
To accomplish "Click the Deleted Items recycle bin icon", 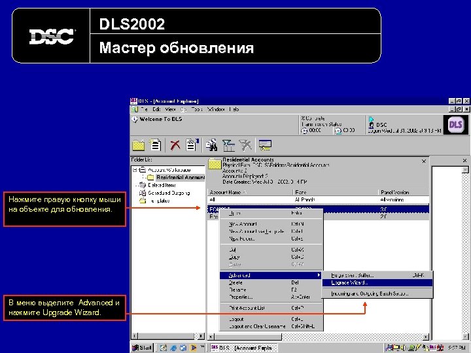I will pos(143,185).
